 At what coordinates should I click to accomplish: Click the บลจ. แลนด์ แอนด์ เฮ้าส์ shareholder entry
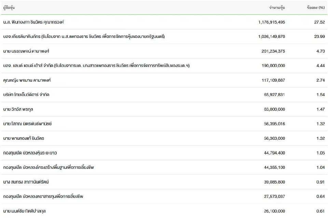click(96, 66)
